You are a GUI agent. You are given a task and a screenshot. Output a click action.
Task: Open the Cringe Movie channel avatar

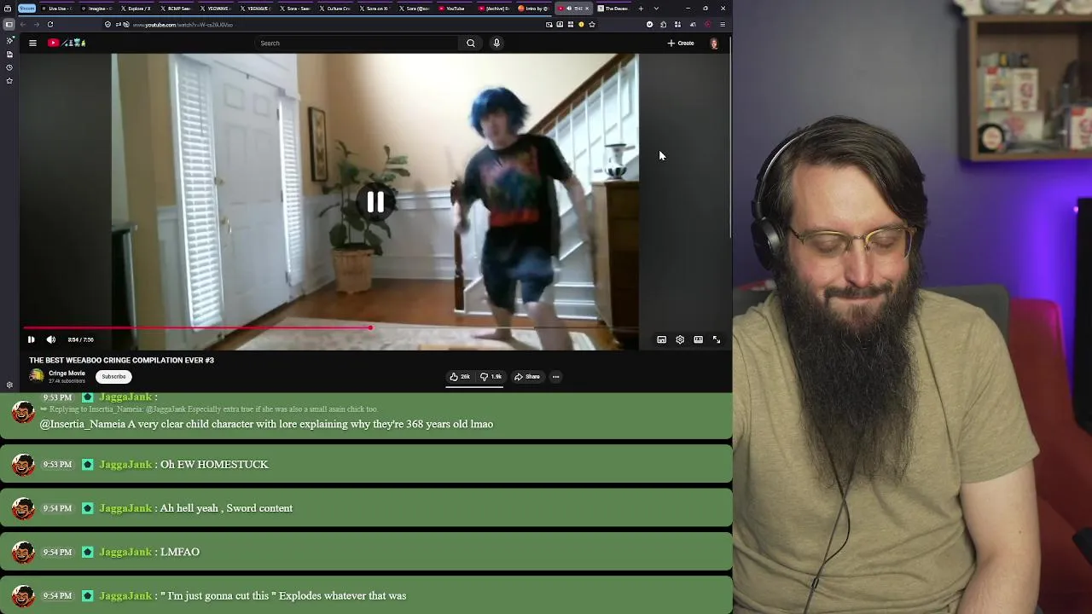pos(37,376)
